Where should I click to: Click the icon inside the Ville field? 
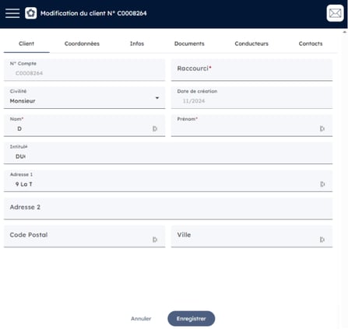point(322,240)
